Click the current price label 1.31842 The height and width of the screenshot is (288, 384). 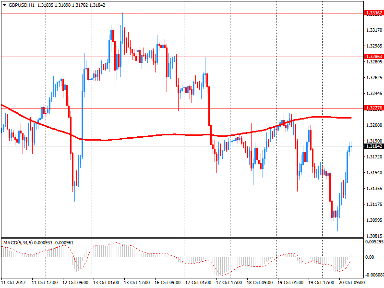(374, 146)
